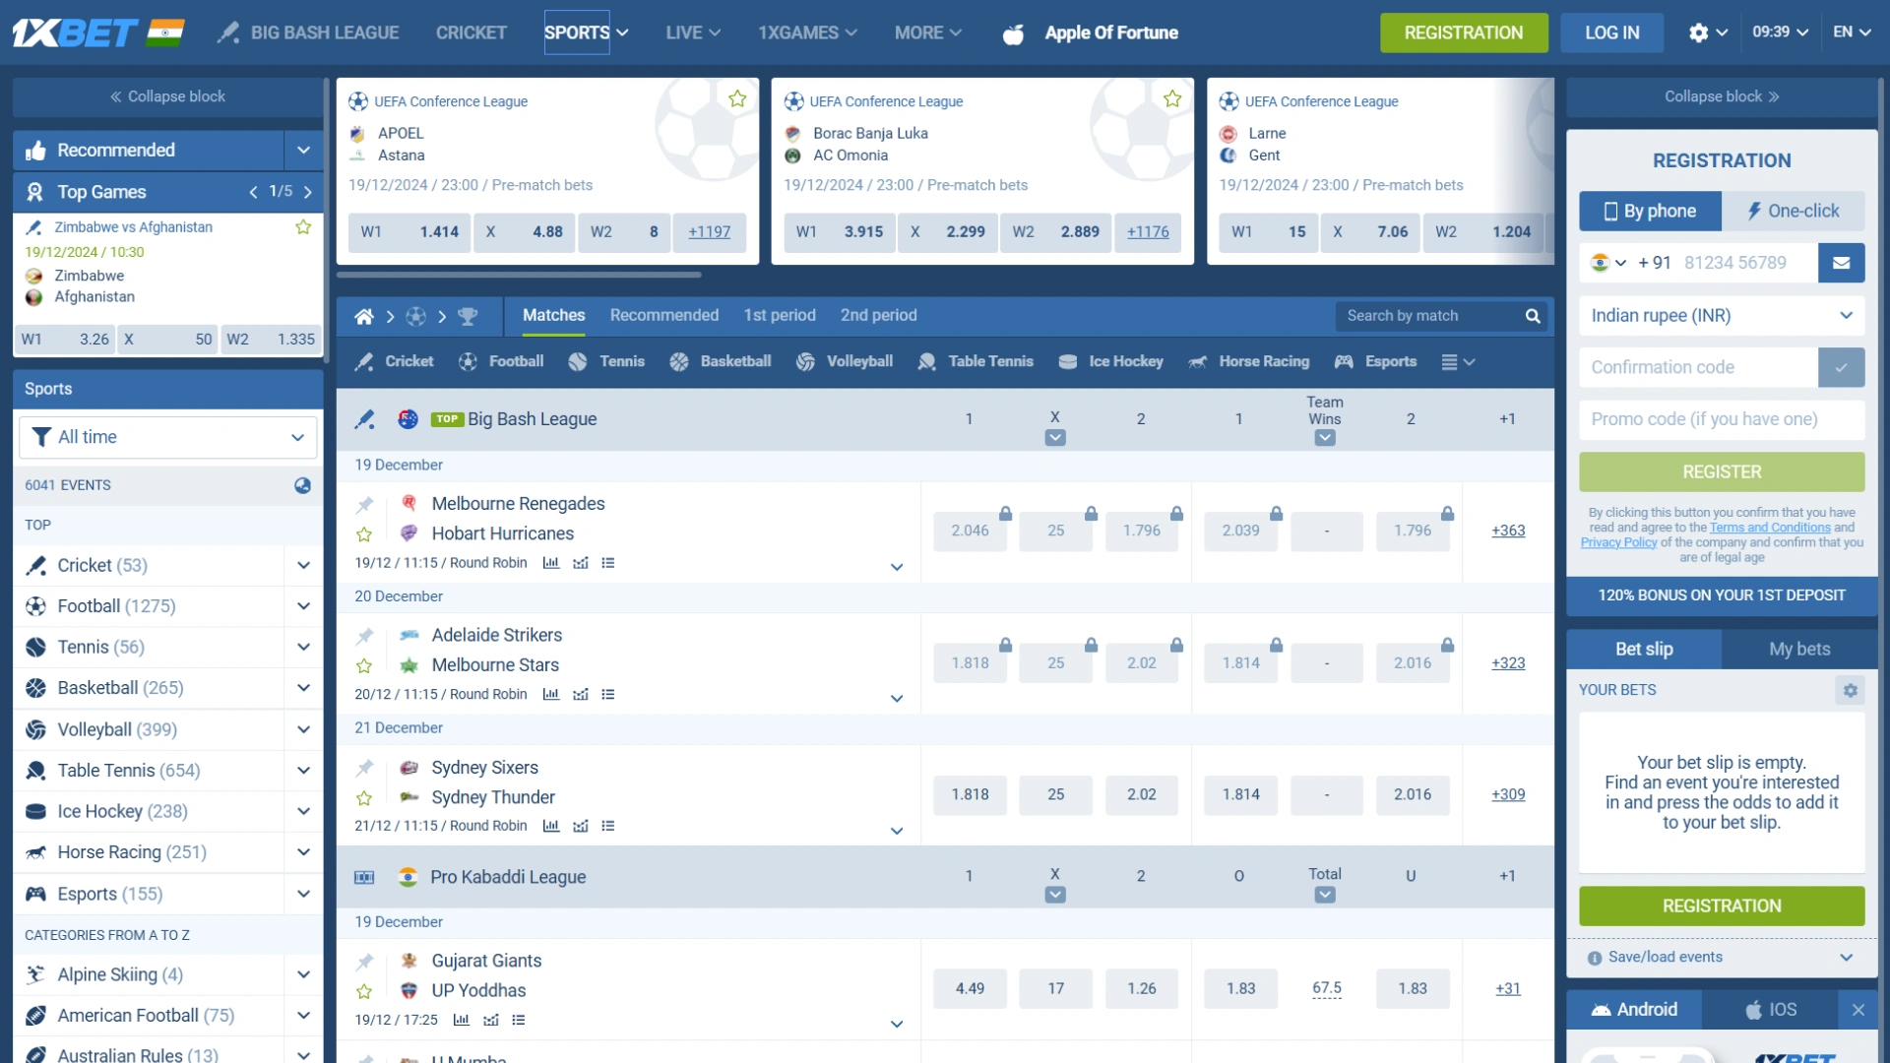
Task: Click the Cricket sport icon in sidebar
Action: (x=37, y=565)
